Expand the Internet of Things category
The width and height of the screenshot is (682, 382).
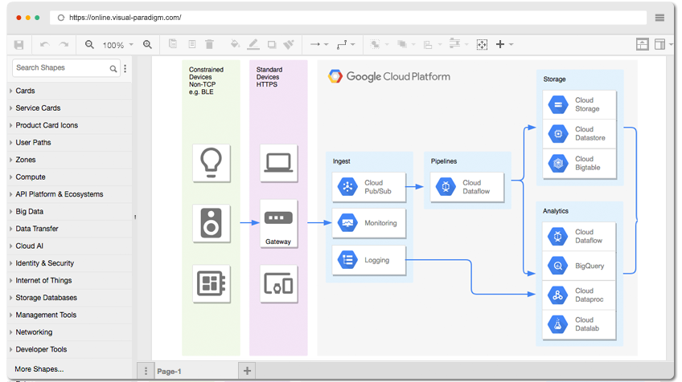[x=70, y=280]
